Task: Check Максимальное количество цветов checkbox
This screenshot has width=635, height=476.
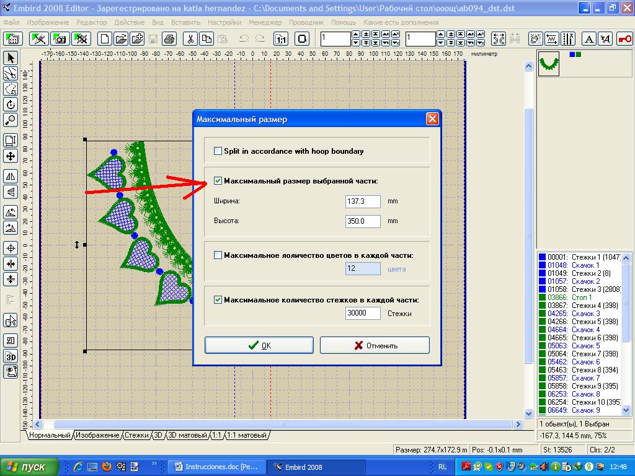Action: (218, 255)
